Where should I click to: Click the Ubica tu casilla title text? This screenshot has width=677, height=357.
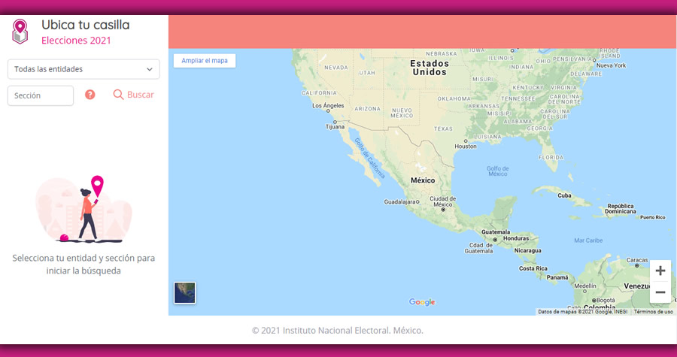point(85,25)
